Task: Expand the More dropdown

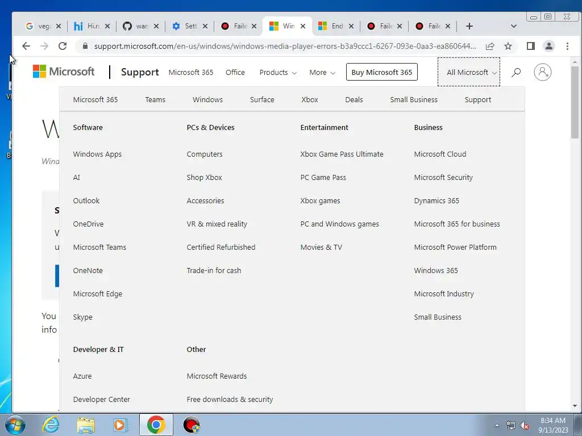Action: tap(322, 72)
